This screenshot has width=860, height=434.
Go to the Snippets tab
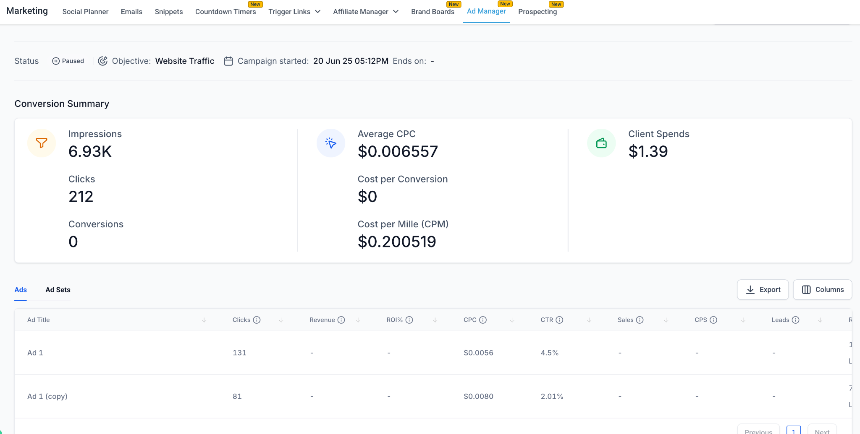point(169,12)
